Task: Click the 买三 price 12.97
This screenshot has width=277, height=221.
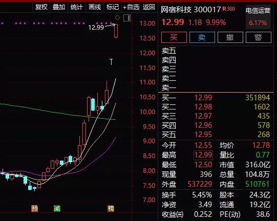Action: point(203,116)
